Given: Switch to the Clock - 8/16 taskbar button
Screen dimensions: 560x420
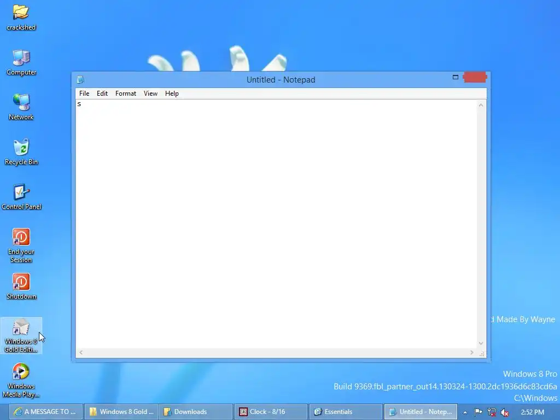Looking at the screenshot, I should point(271,412).
